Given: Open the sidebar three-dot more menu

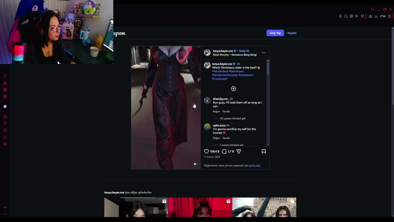Looking at the screenshot, I should [5, 214].
